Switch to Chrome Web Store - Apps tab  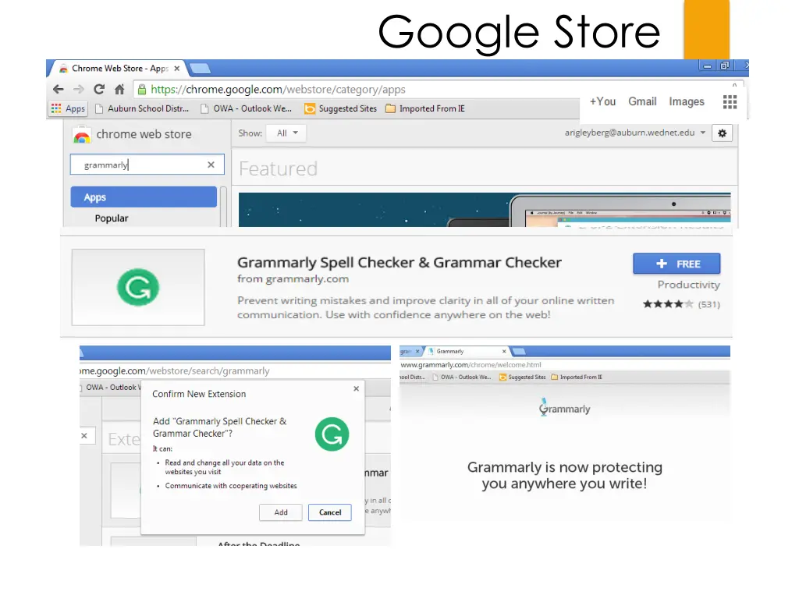(119, 69)
